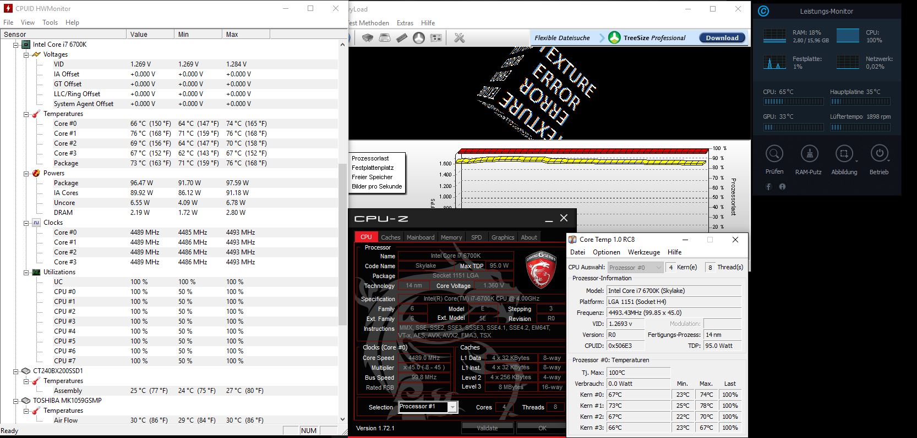
Task: Click the Prüfen magnifier icon
Action: tap(774, 153)
